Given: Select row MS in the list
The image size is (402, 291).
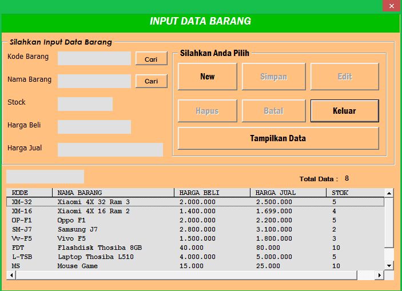Looking at the screenshot, I should [x=196, y=266].
